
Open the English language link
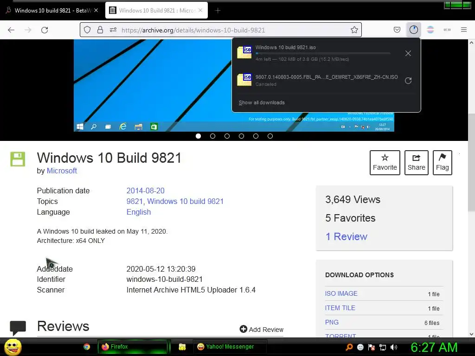(x=138, y=212)
